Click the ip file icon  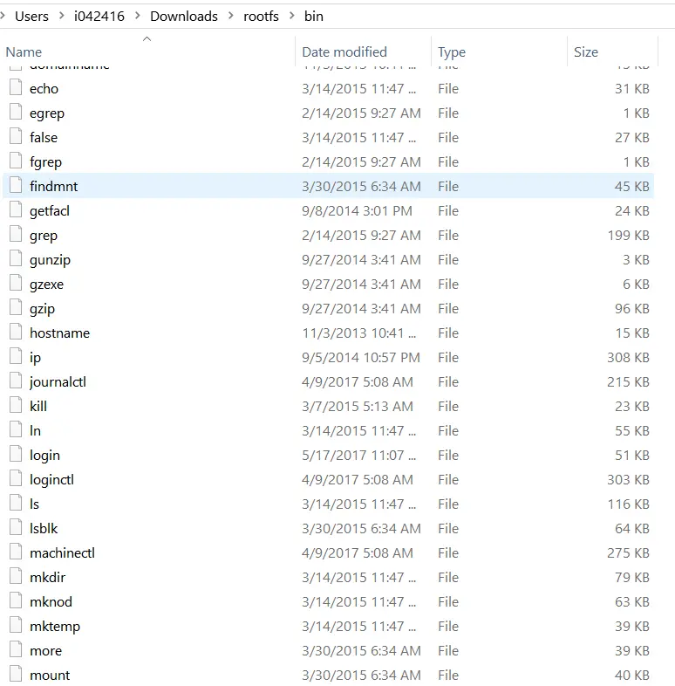(x=16, y=356)
